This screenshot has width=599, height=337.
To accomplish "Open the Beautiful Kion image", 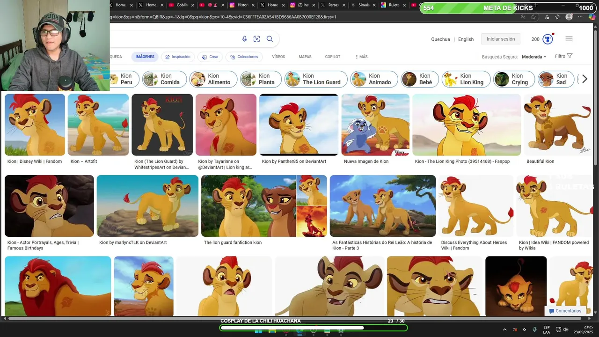I will coord(558,125).
